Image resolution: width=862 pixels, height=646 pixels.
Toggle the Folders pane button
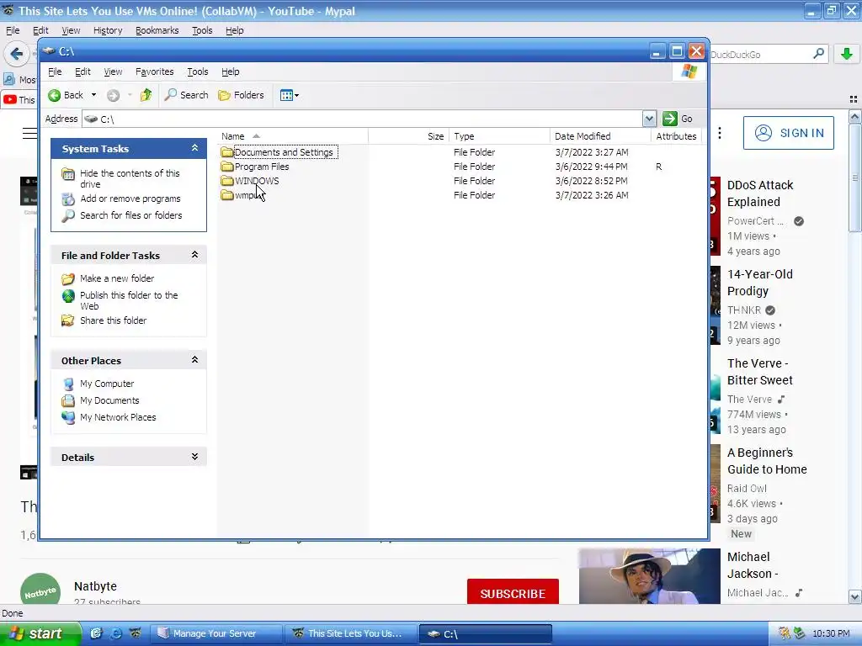(x=242, y=95)
